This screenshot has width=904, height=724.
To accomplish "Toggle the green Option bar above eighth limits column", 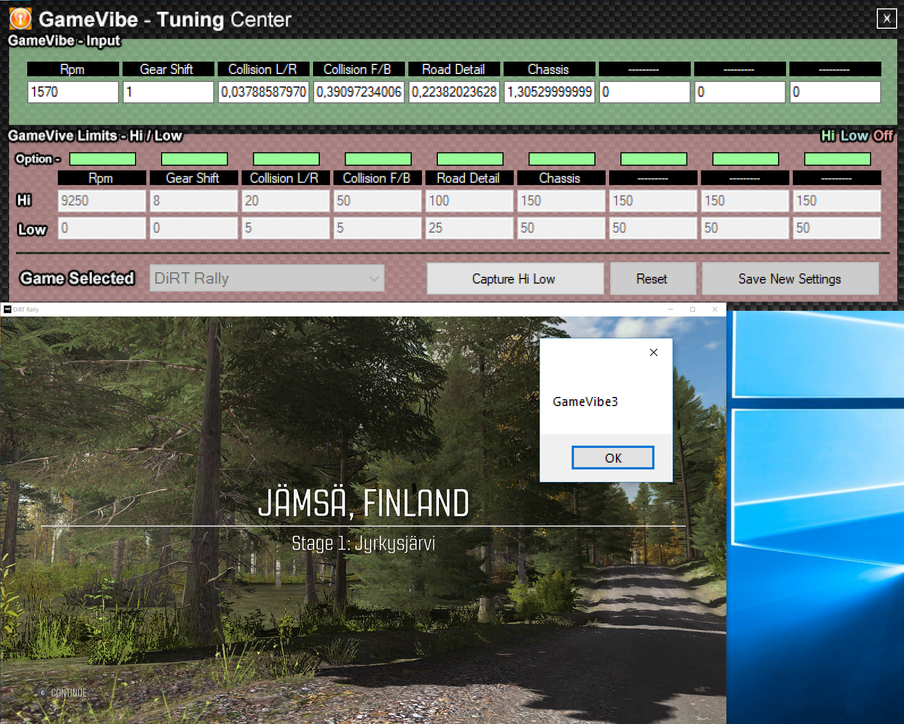I will pyautogui.click(x=746, y=159).
